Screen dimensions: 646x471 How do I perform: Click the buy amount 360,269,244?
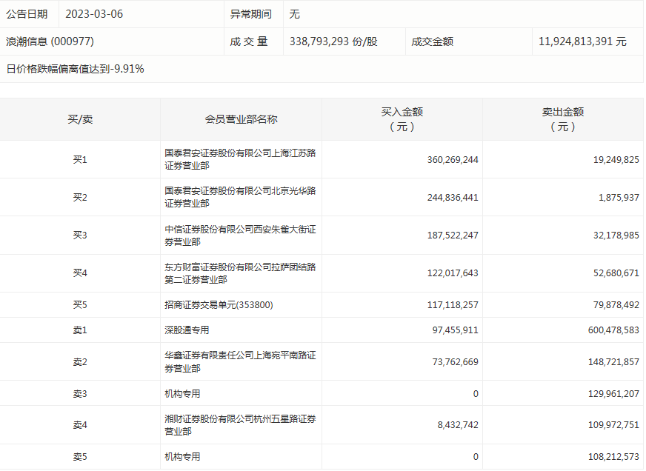tap(453, 159)
